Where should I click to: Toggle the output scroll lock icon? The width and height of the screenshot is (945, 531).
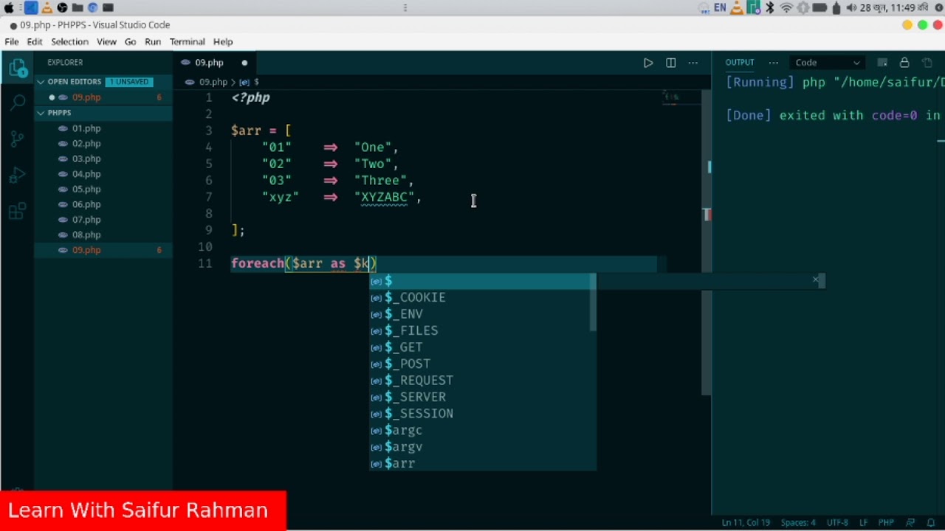coord(904,63)
